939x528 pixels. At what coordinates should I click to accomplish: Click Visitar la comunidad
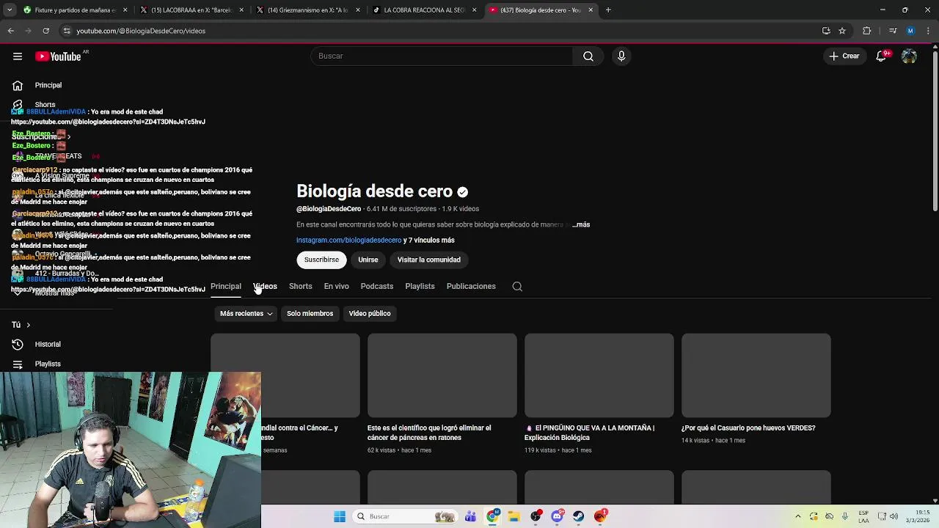pyautogui.click(x=429, y=260)
